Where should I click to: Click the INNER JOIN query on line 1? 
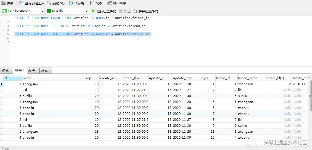(x=82, y=18)
